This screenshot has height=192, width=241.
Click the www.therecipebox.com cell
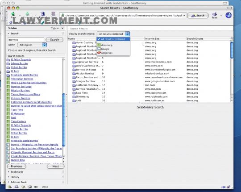[x=158, y=62]
